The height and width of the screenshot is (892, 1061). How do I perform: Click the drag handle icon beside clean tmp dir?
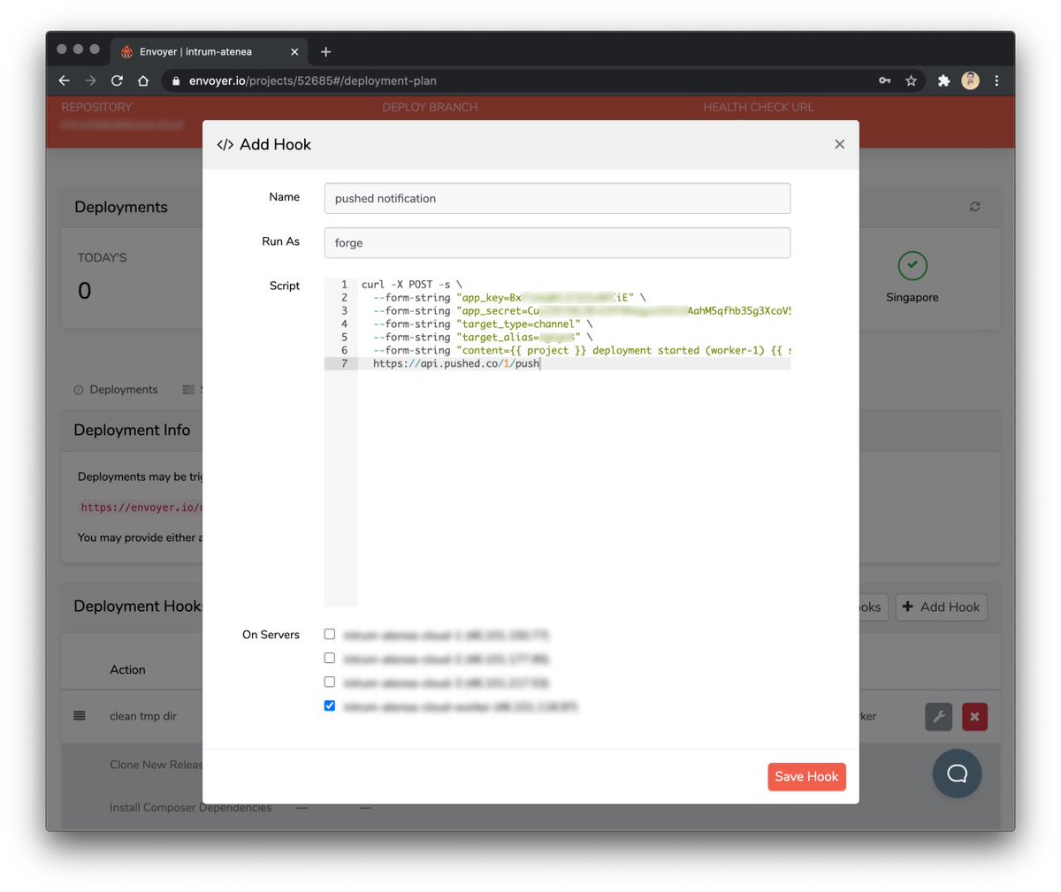[80, 716]
